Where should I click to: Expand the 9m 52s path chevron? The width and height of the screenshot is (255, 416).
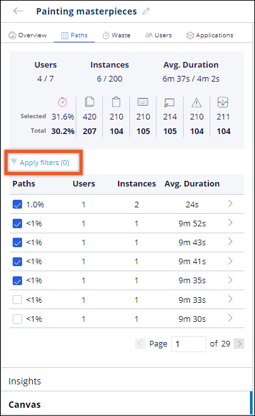click(x=230, y=223)
